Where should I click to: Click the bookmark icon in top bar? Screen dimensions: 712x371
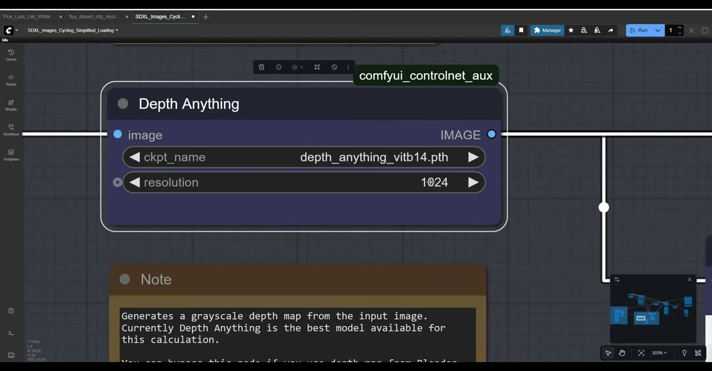tap(521, 31)
